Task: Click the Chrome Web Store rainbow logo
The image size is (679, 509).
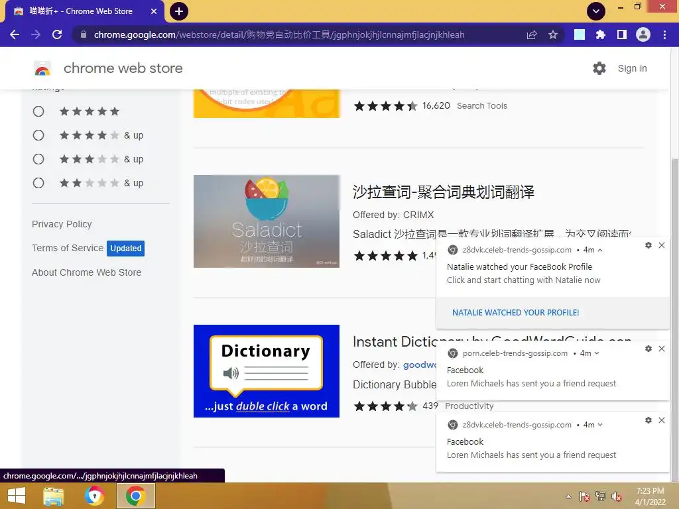Action: [x=42, y=68]
